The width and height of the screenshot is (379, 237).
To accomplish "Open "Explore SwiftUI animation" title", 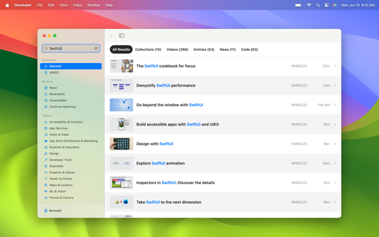I will click(x=160, y=163).
